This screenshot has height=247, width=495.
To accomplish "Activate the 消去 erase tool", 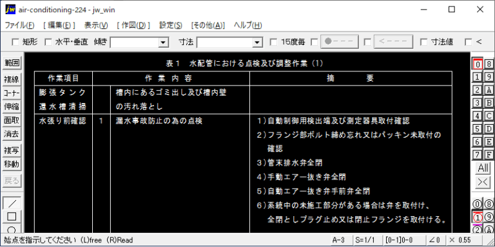I will (12, 134).
